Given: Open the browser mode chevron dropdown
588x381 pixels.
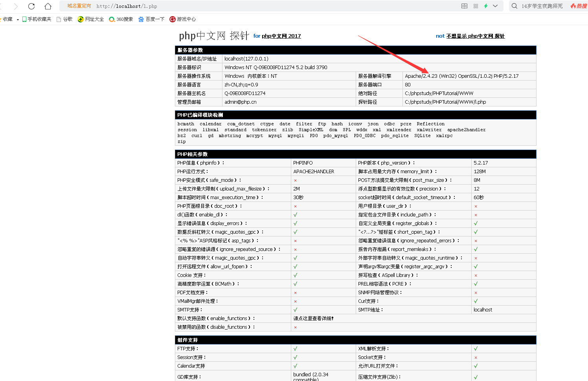Looking at the screenshot, I should pos(494,6).
